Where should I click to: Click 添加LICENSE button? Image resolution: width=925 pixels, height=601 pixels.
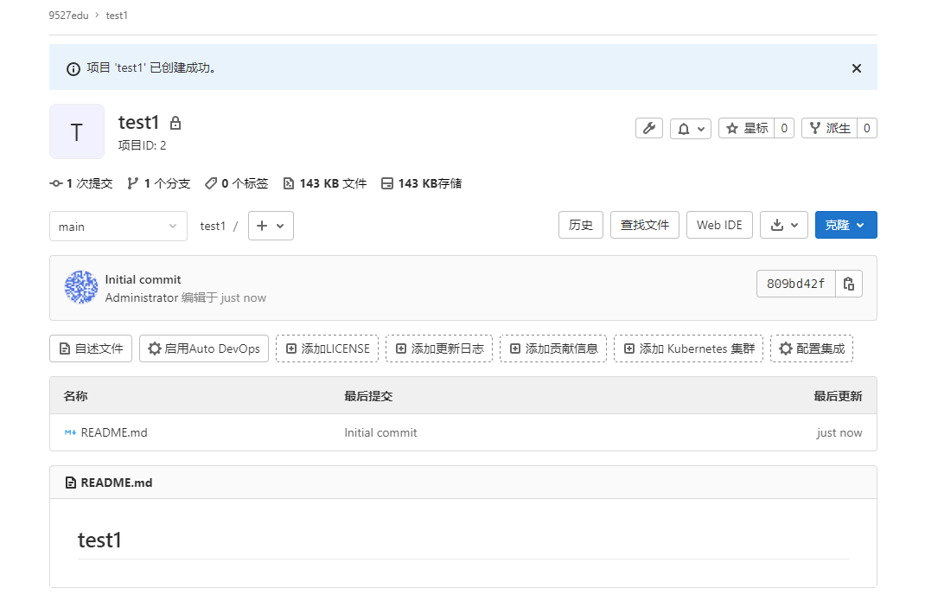click(328, 348)
